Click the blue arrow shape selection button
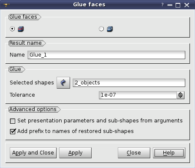Screen dimensions: 195x168 tap(63, 83)
